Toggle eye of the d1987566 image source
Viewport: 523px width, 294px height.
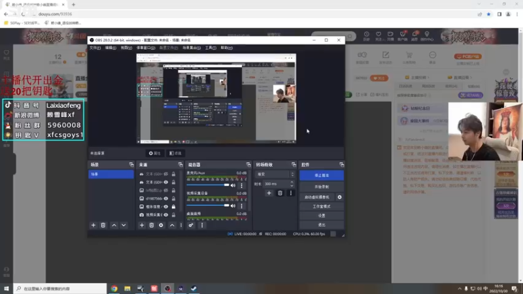(x=166, y=199)
